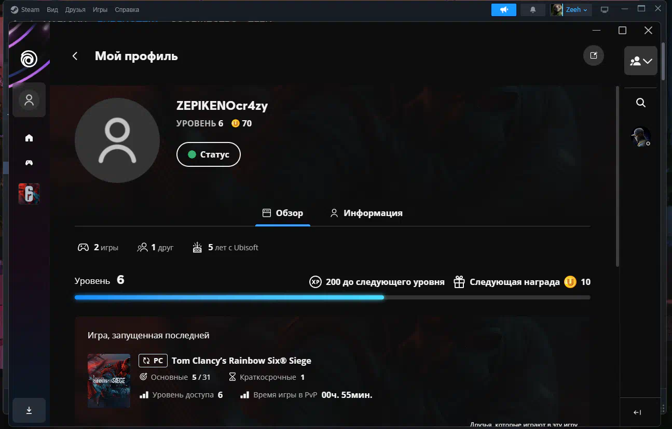Screen dimensions: 672x429
Task: Click the 2 игры stat
Action: pyautogui.click(x=98, y=248)
